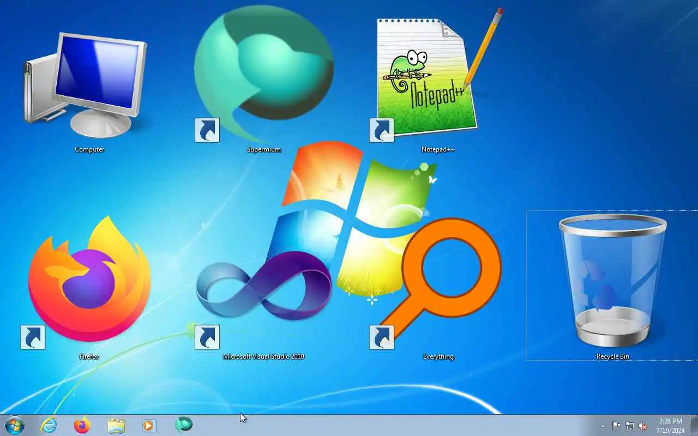Launch Supermium from the taskbar
This screenshot has width=698, height=436.
184,425
